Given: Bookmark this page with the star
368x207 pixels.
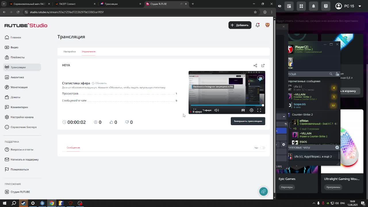Looking at the screenshot, I should tap(255, 12).
